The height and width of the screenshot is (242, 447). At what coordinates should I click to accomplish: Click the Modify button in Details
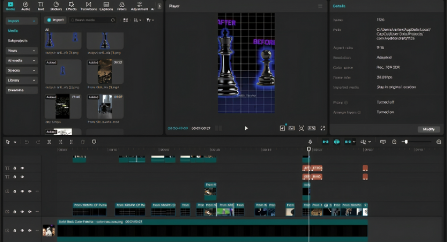[429, 129]
